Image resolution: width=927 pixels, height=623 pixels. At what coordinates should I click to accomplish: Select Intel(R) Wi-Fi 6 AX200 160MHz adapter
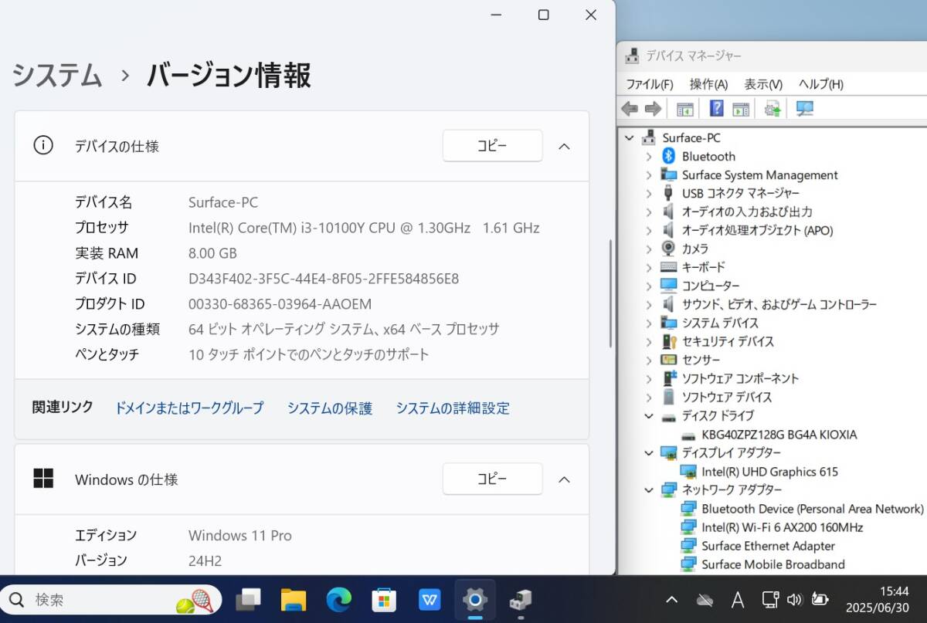click(x=782, y=527)
